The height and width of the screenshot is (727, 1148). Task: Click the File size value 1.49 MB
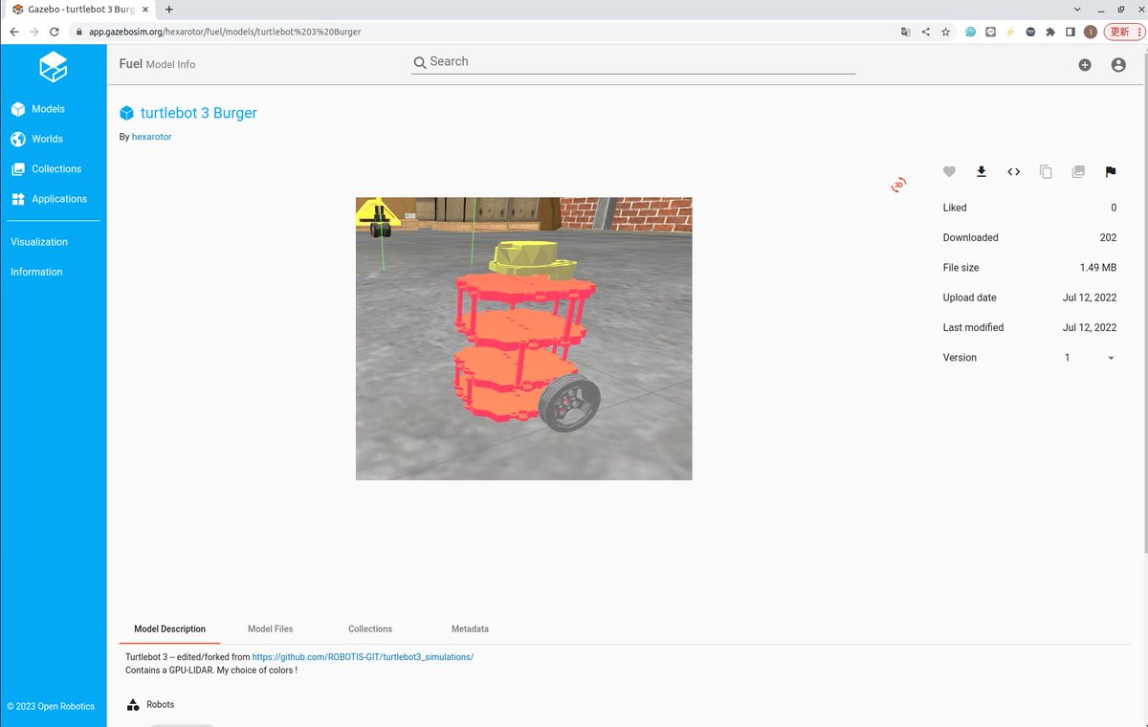pos(1098,268)
